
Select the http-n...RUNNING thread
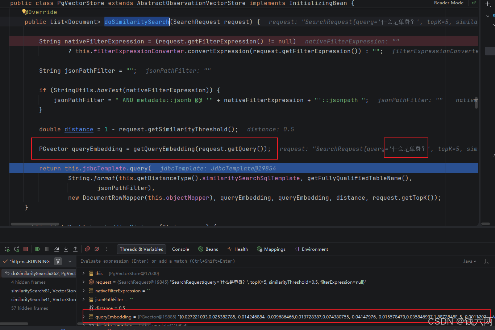(30, 261)
